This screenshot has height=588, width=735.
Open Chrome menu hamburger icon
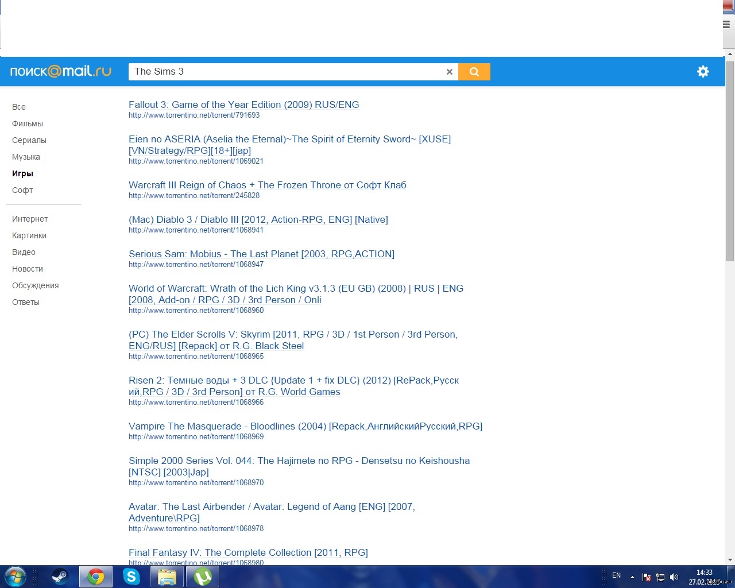(x=726, y=25)
